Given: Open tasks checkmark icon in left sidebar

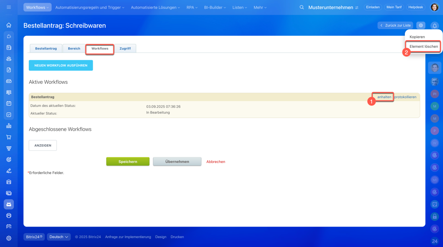Looking at the screenshot, I should coord(9,115).
